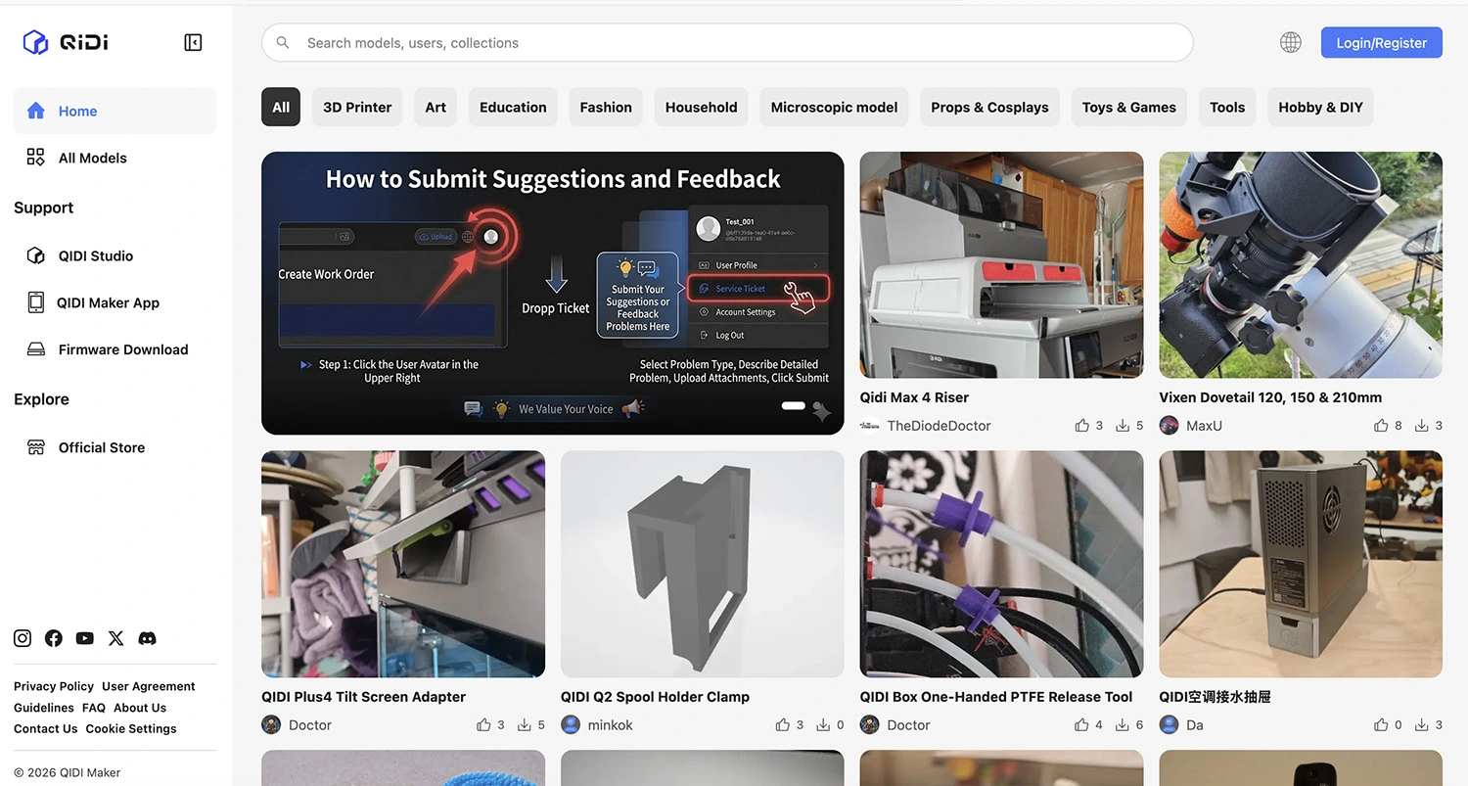Visit the Official Store
1468x786 pixels.
point(115,447)
